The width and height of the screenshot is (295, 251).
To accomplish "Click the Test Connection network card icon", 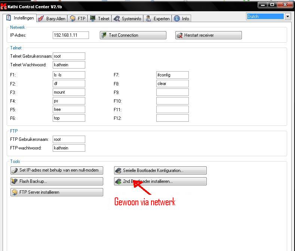I will click(104, 35).
